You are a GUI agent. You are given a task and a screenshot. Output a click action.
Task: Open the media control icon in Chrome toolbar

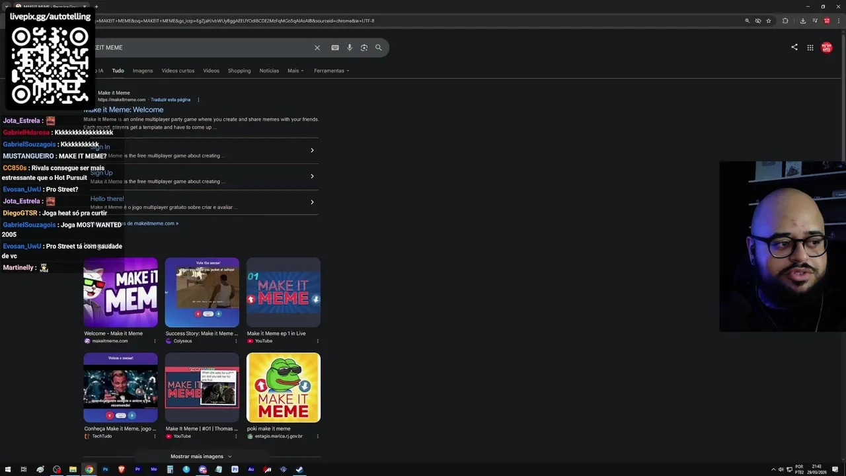[x=815, y=20]
